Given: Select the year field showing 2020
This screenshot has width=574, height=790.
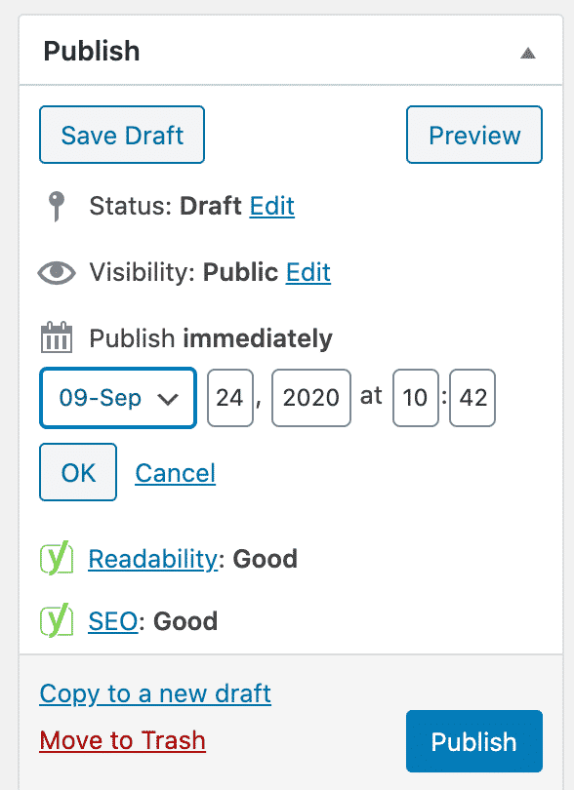Looking at the screenshot, I should coord(311,398).
